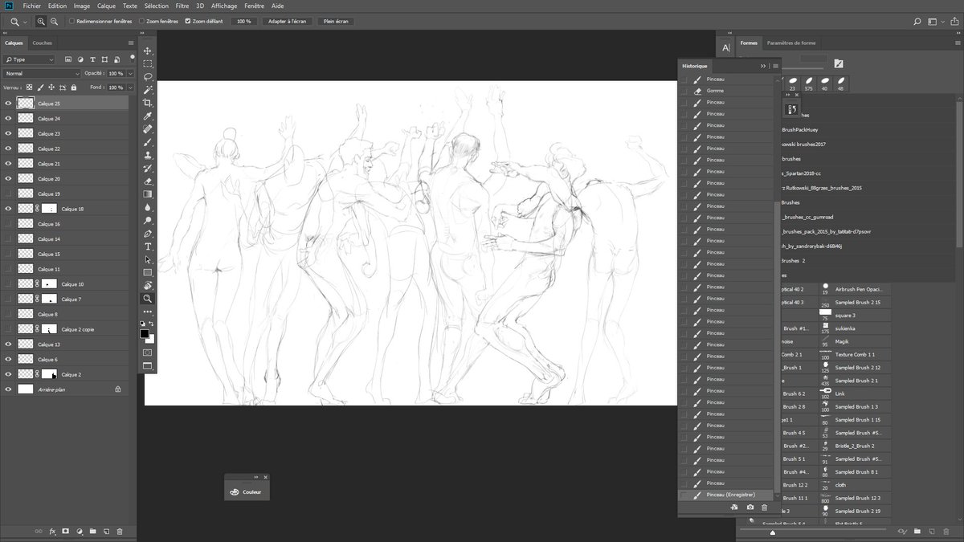Click the zoom-out magnifier in options bar
Screen dimensions: 964x542
click(x=54, y=21)
